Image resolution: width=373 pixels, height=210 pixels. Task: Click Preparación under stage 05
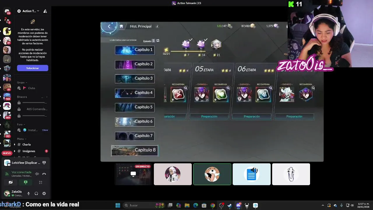coord(209,116)
